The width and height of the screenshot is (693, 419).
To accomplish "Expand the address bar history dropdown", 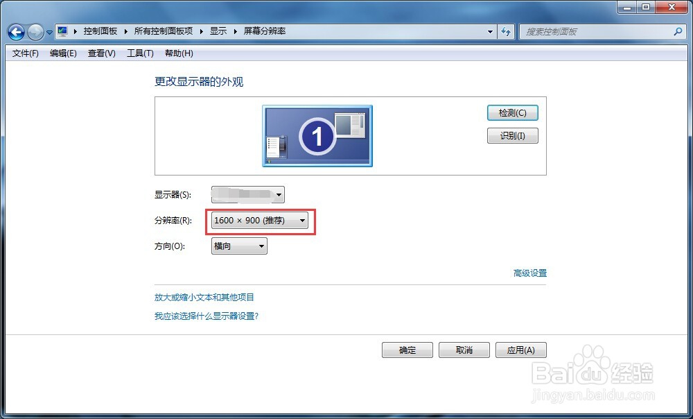I will tap(489, 31).
